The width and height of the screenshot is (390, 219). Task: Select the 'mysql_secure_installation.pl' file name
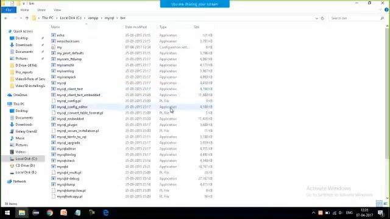tap(78, 131)
